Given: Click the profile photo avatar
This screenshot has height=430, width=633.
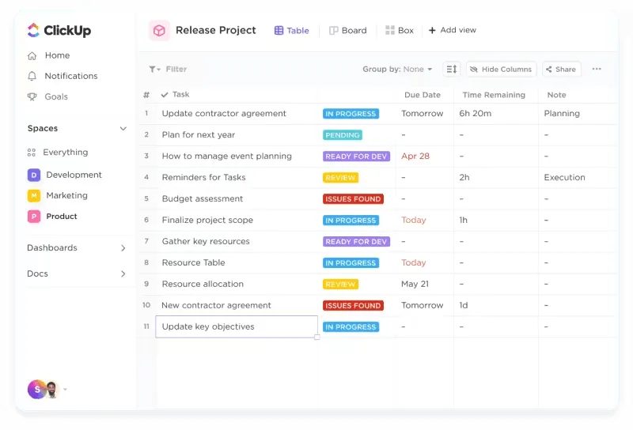Looking at the screenshot, I should pos(51,390).
